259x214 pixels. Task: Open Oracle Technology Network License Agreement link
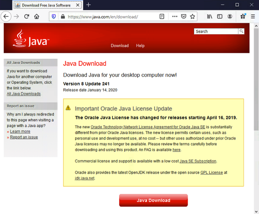coord(148,127)
